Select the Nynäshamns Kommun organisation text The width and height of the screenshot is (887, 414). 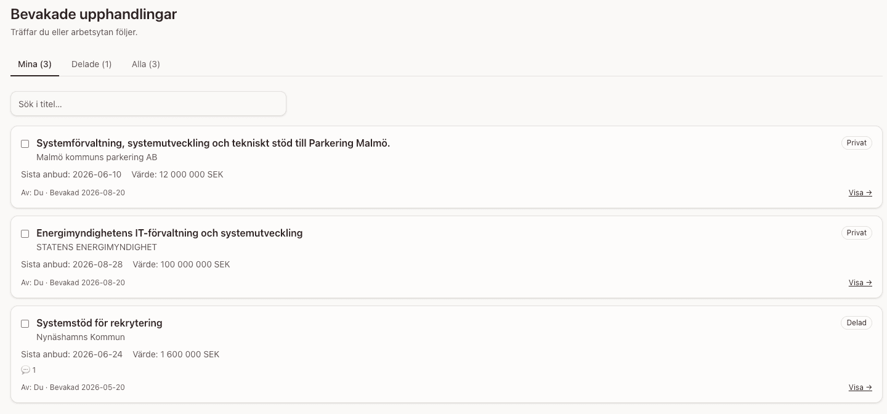coord(81,337)
